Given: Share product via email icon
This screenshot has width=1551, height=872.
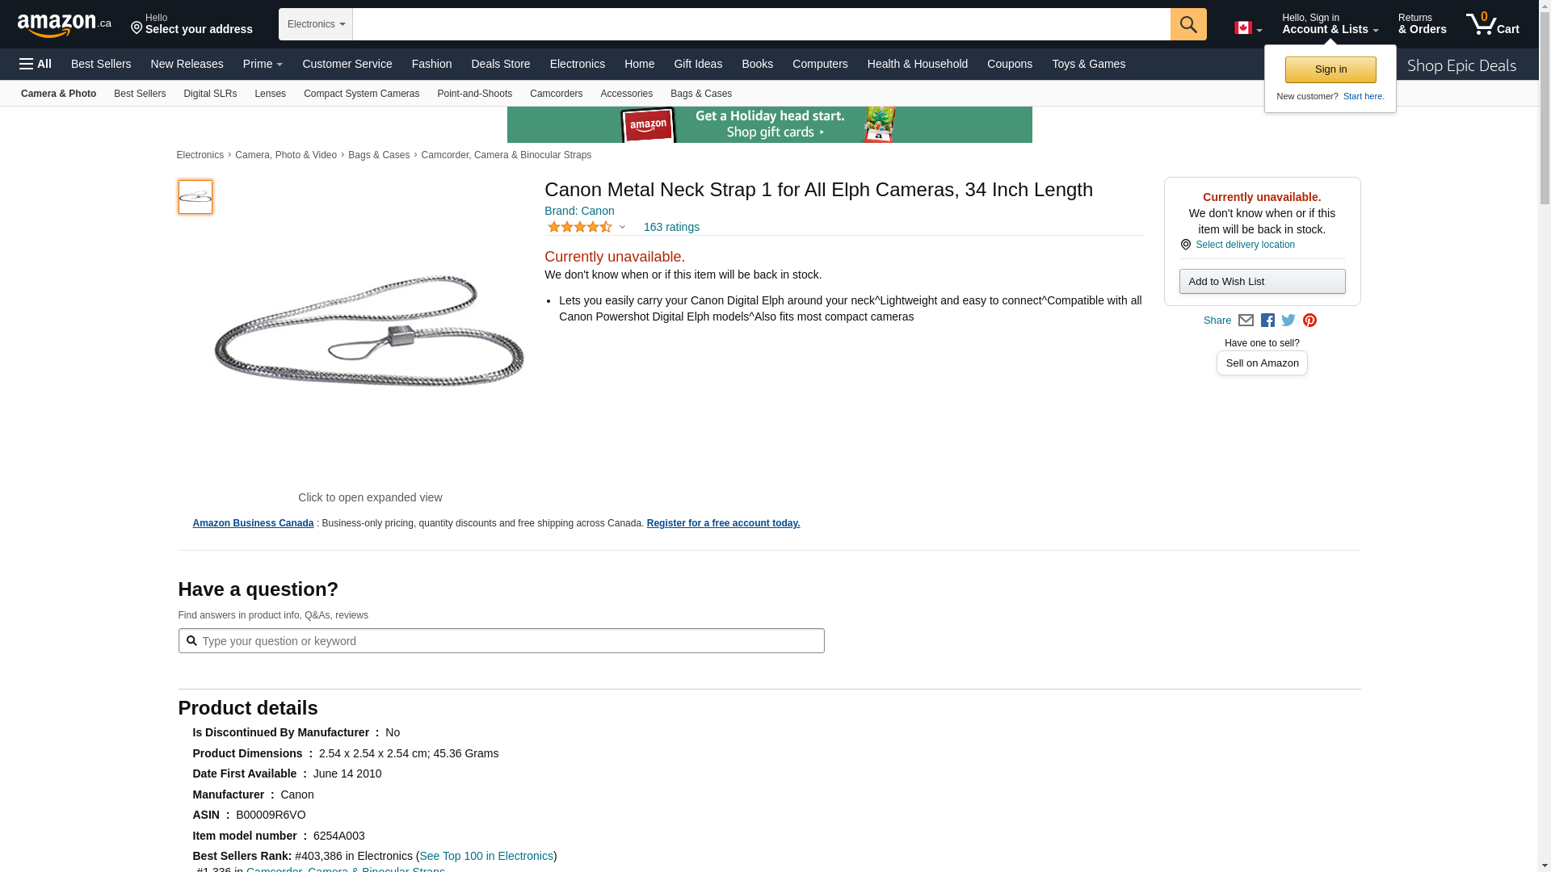Looking at the screenshot, I should pos(1246,321).
